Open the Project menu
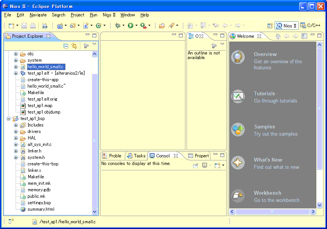 (x=77, y=15)
